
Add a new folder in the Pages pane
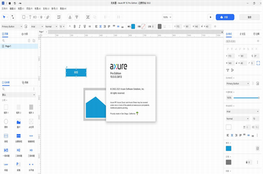[34, 41]
